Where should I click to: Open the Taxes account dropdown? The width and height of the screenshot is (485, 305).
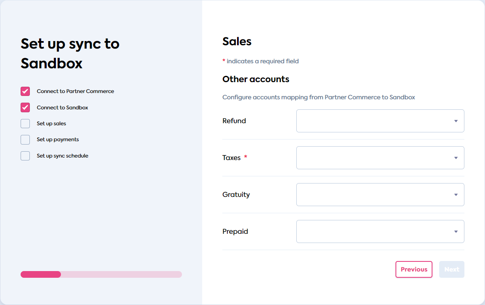pos(380,158)
